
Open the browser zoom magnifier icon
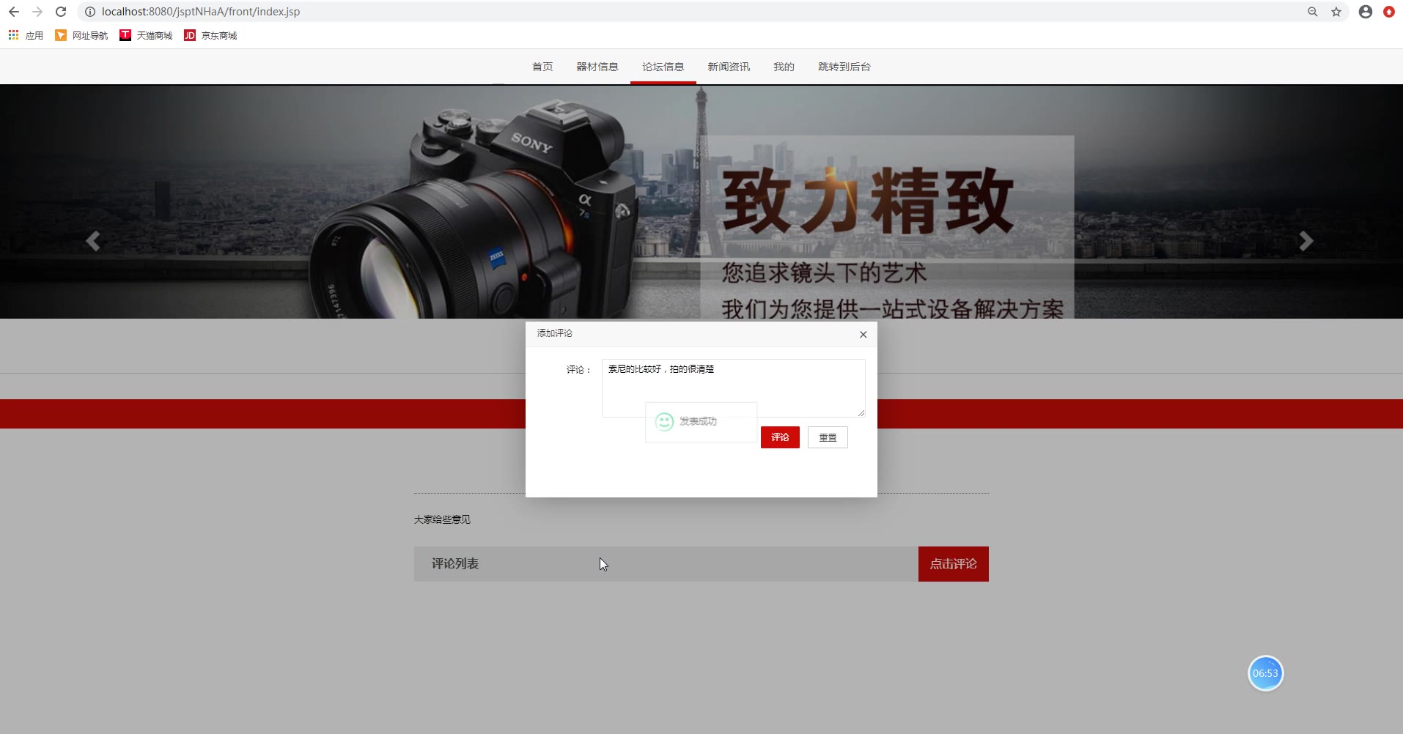tap(1313, 12)
